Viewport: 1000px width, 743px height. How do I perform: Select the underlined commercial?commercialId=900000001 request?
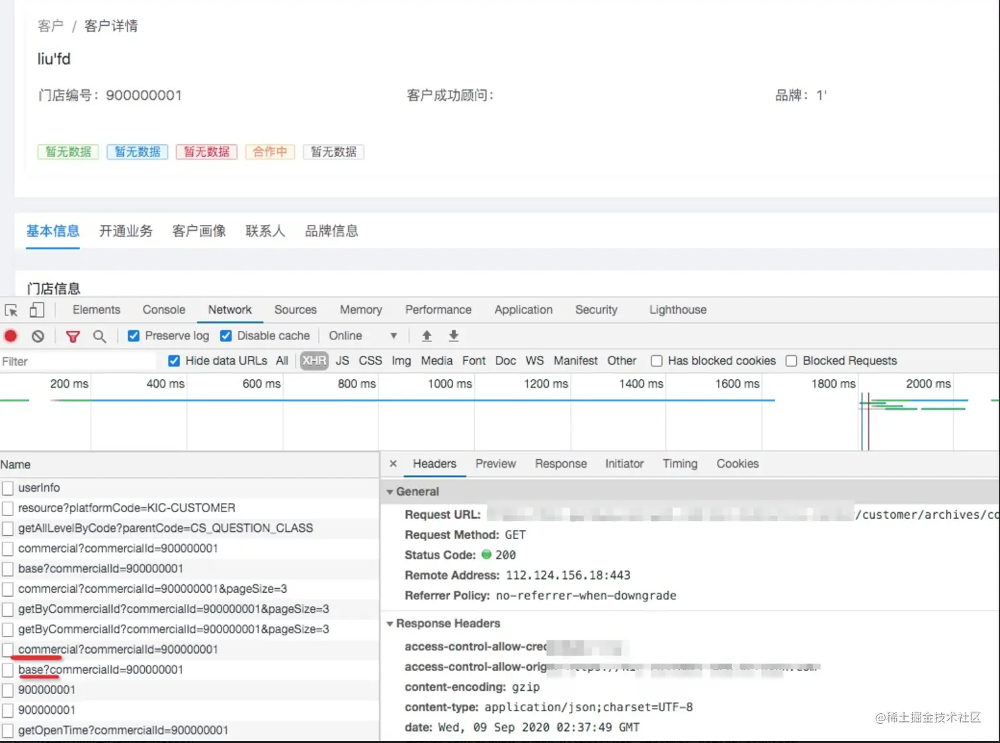click(189, 650)
